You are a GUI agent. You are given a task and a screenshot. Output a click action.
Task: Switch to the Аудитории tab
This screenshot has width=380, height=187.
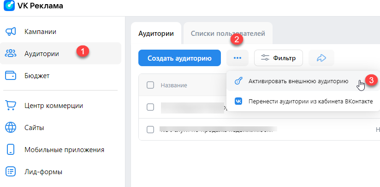pos(156,34)
